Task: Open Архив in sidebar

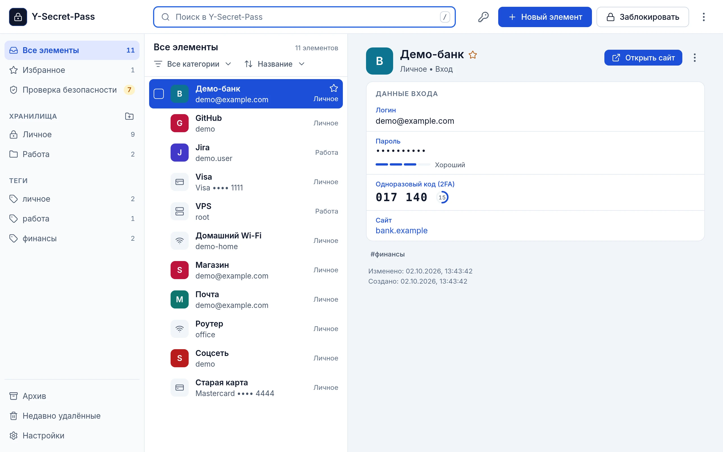Action: coord(72,396)
